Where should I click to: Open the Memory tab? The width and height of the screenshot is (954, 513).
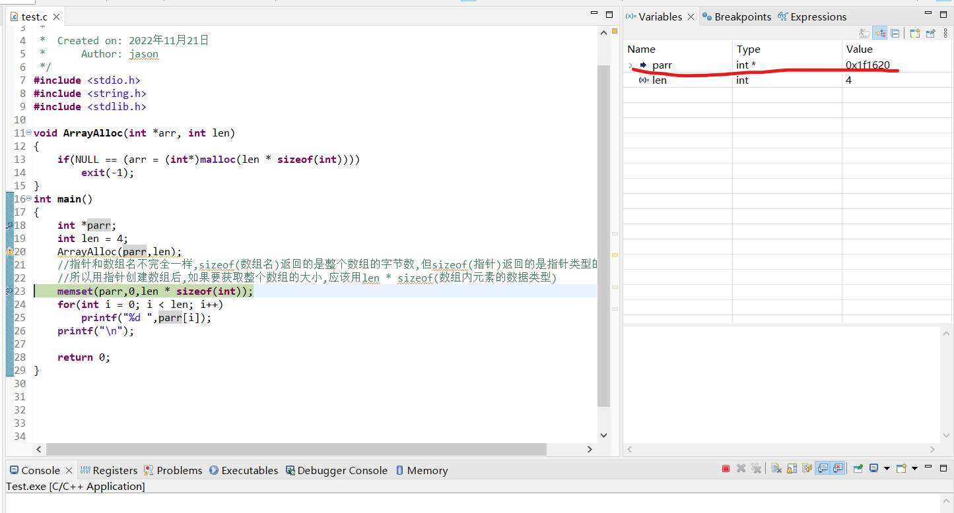(421, 471)
